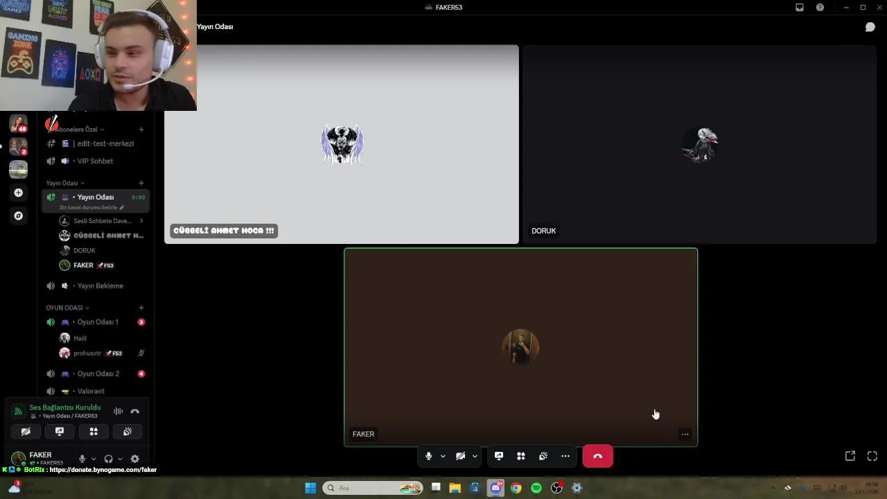Open user settings gear
887x499 pixels.
click(135, 459)
